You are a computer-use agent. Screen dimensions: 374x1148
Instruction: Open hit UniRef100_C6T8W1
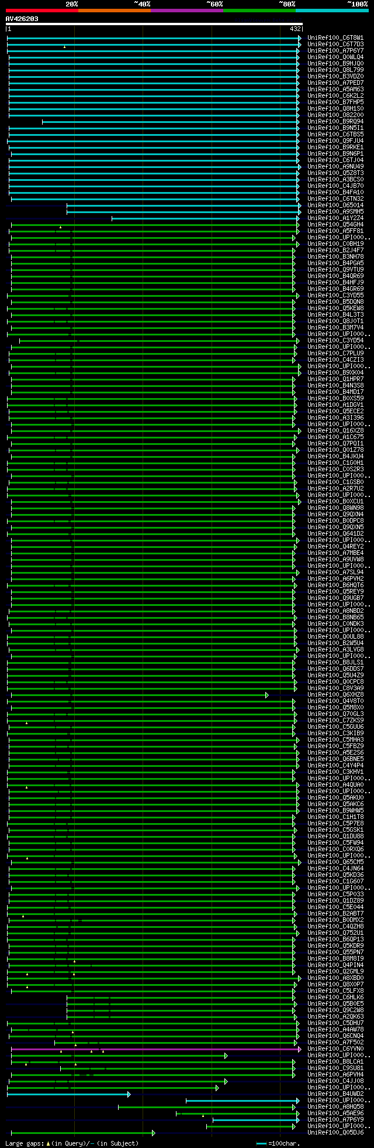pyautogui.click(x=335, y=38)
